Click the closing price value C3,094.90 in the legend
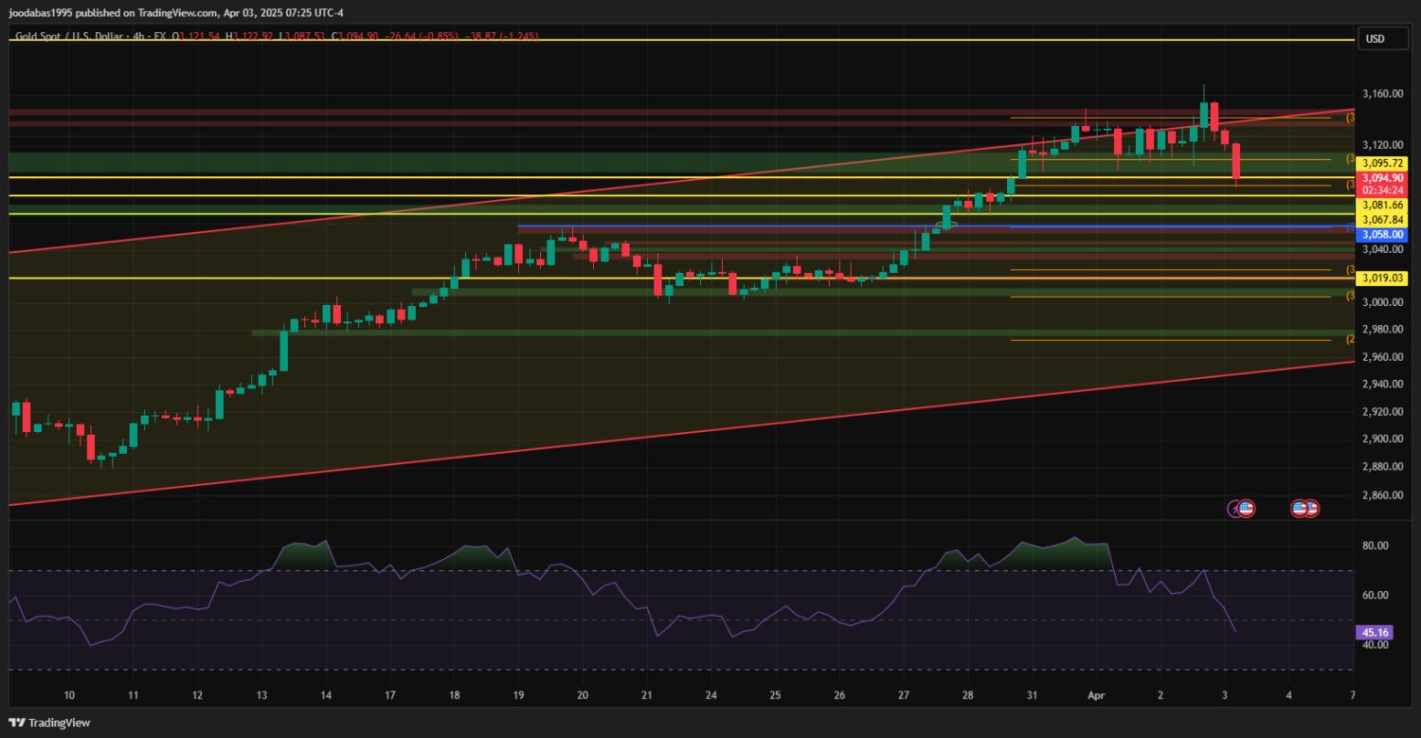This screenshot has height=738, width=1421. tap(355, 36)
